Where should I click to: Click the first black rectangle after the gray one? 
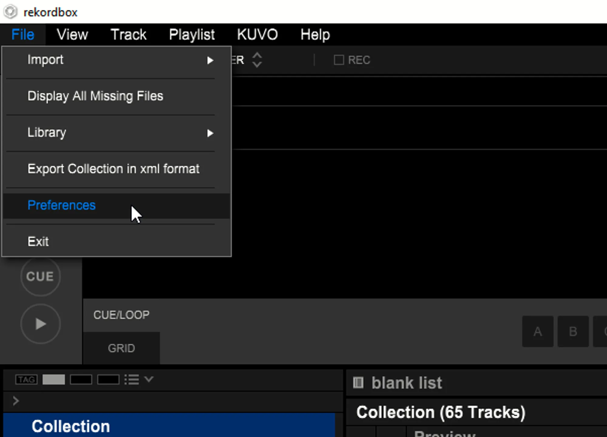81,379
